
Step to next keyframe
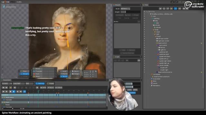click(x=17, y=92)
